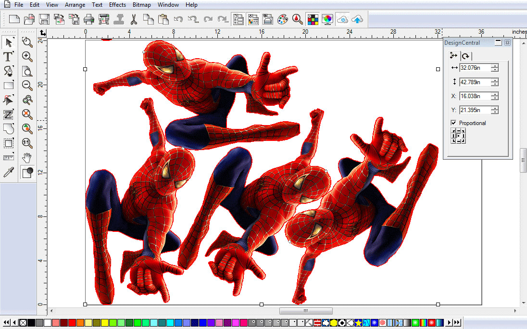Screen dimensions: 527x329
Task: Click the Zoom to page magnifier
Action: pos(27,71)
